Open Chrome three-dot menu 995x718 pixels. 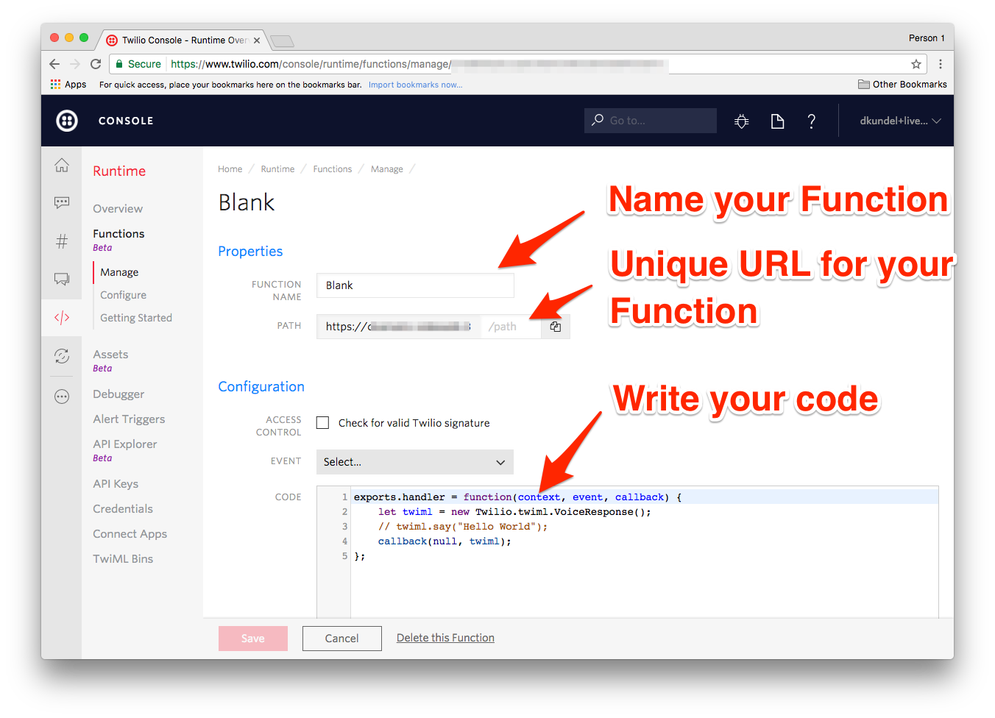pyautogui.click(x=940, y=64)
